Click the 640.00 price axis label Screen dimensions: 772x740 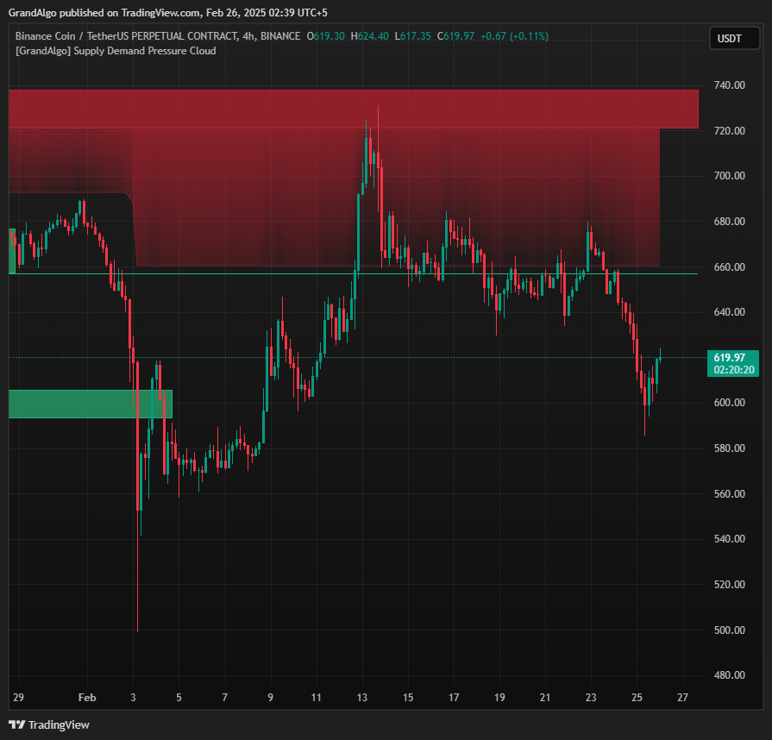pos(729,312)
